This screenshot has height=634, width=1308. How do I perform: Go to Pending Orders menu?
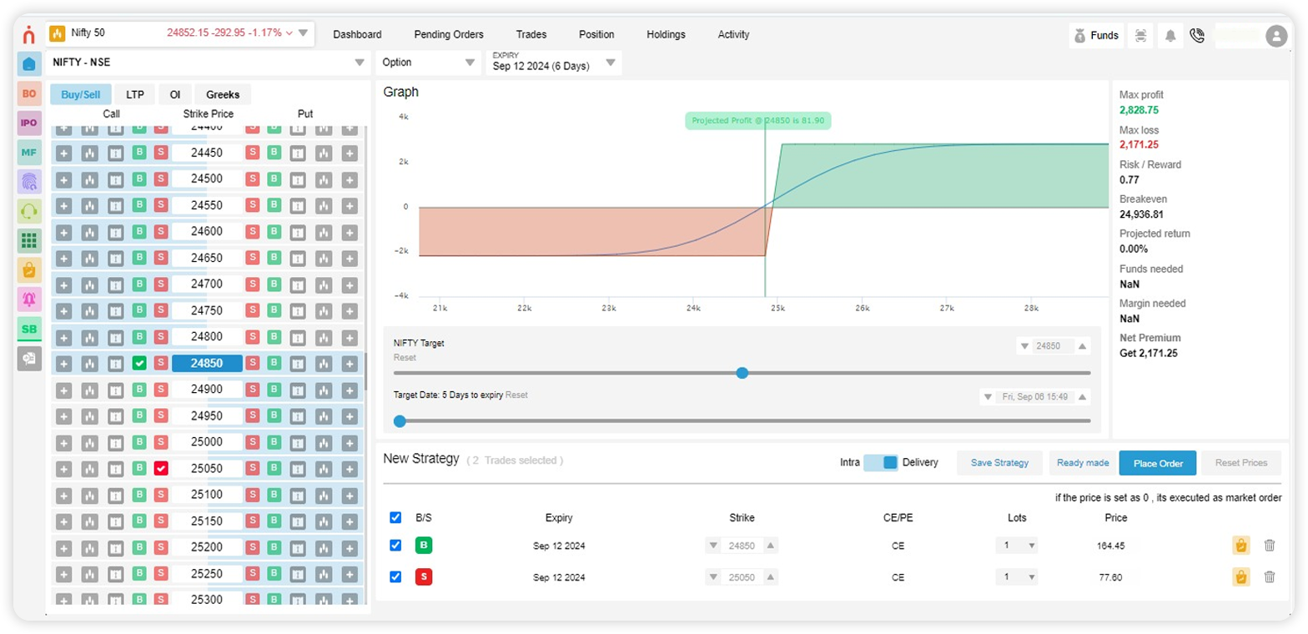[448, 35]
